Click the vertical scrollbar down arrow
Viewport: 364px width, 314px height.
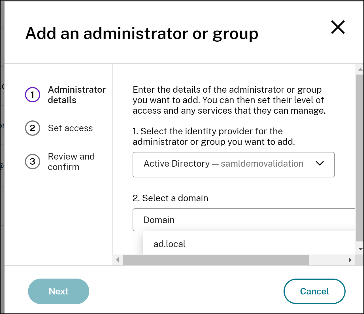[360, 249]
